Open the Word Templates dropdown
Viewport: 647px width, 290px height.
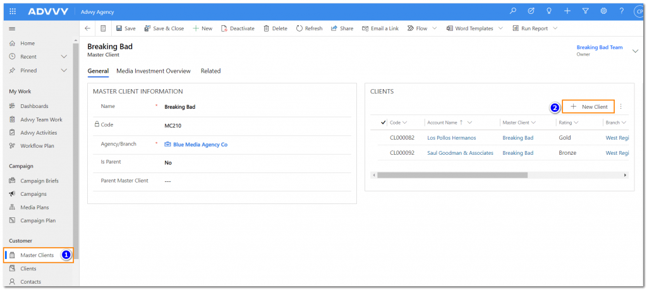[x=500, y=28]
